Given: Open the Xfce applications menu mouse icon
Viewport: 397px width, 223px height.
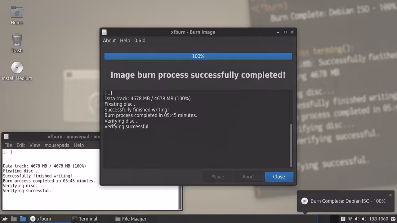Looking at the screenshot, I should point(5,219).
